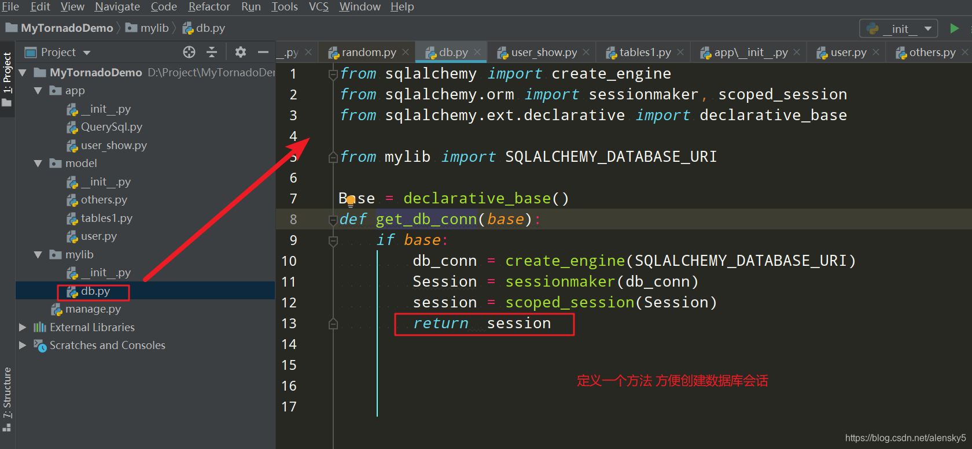972x449 pixels.
Task: Close the user.py editor tab
Action: (876, 52)
